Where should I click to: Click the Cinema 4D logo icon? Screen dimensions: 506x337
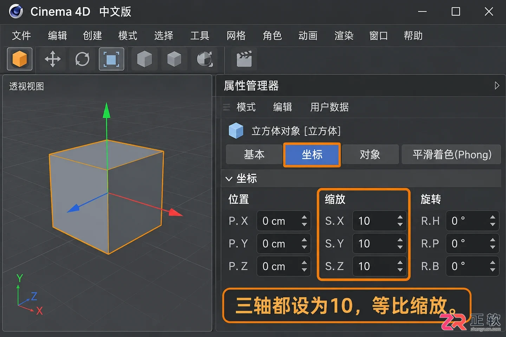click(16, 12)
